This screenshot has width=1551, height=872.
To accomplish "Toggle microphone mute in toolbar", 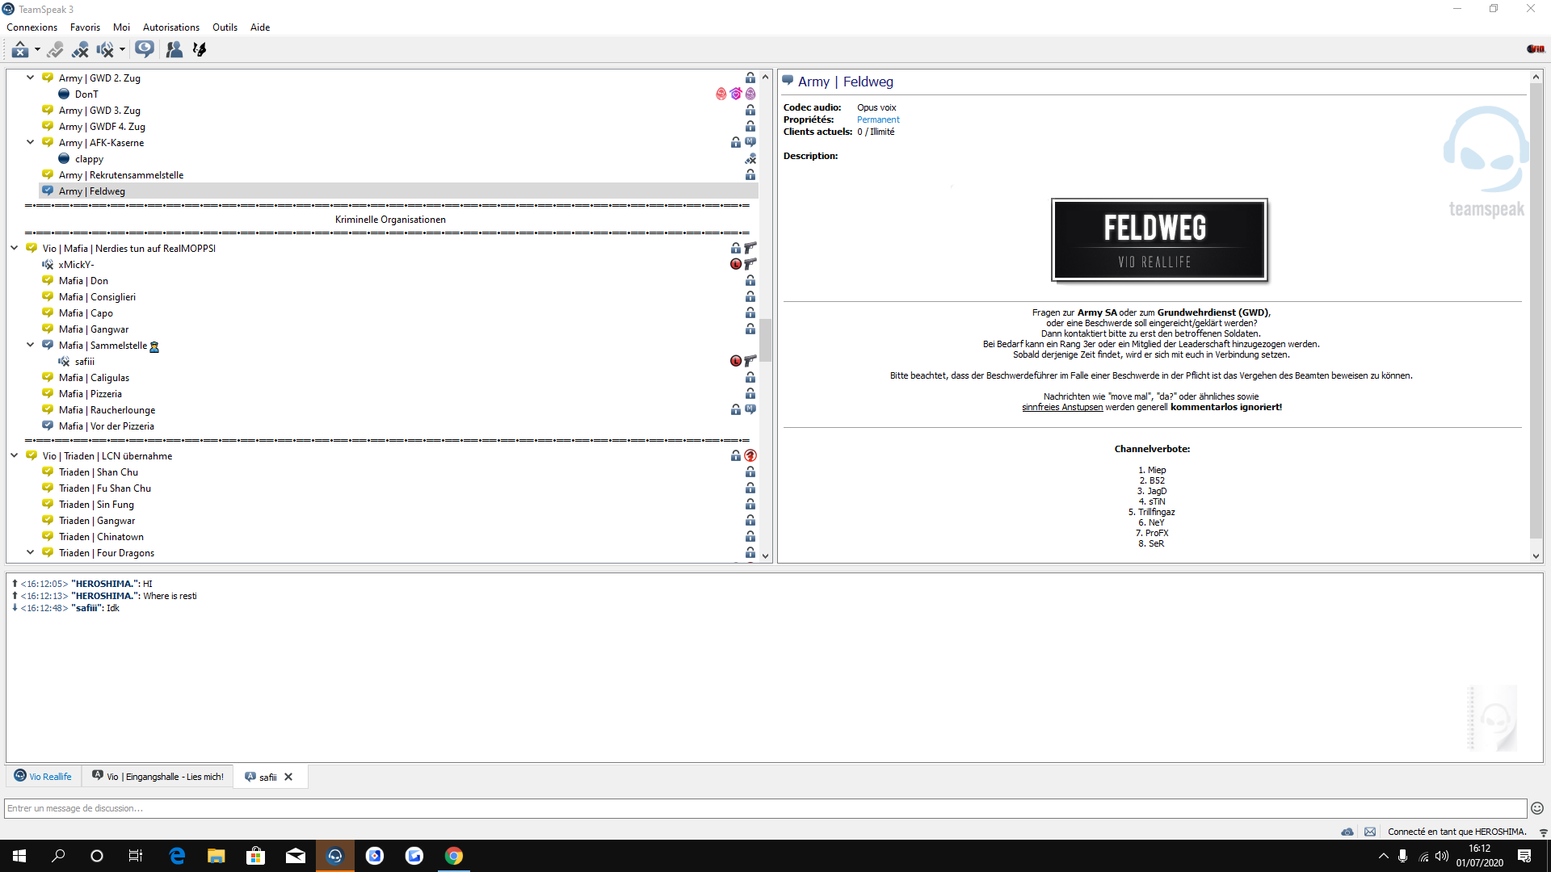I will coord(80,50).
